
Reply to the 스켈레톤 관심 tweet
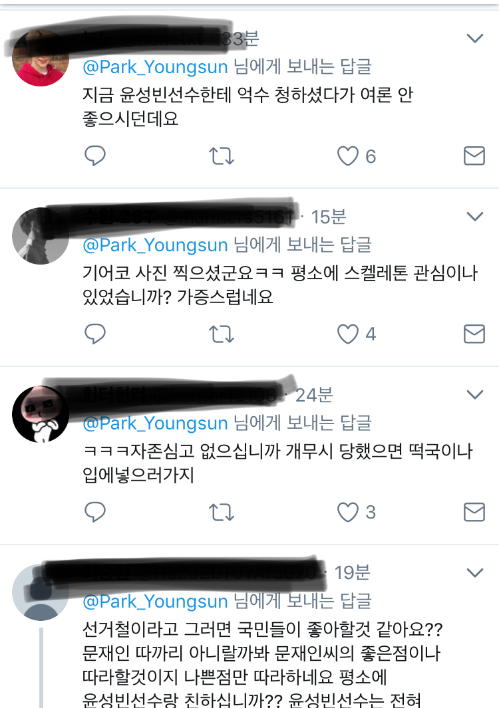[95, 334]
